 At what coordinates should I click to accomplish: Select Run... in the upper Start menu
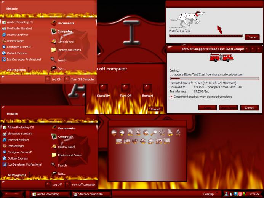point(58,69)
